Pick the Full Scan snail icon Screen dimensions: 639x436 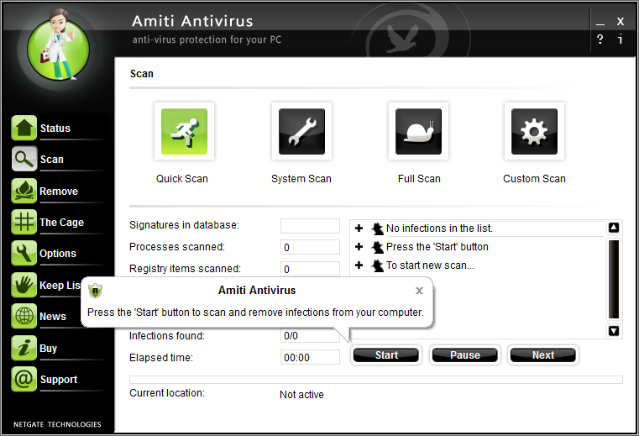pos(417,132)
